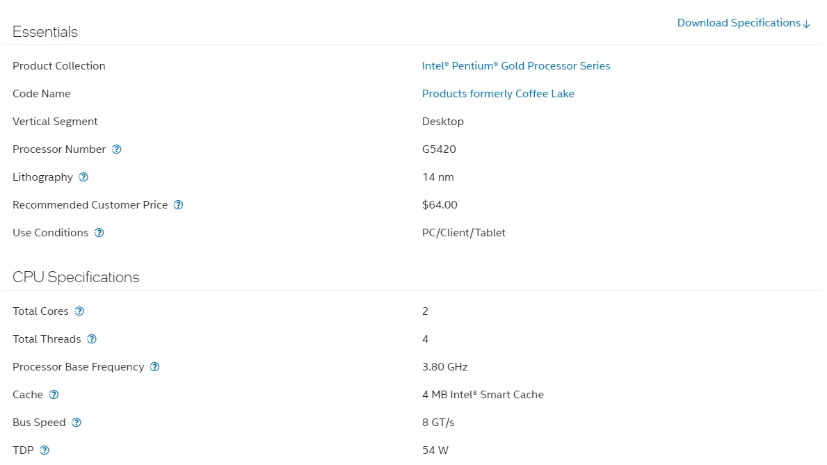This screenshot has height=465, width=827.
Task: Select the G5420 processor number value
Action: (439, 149)
